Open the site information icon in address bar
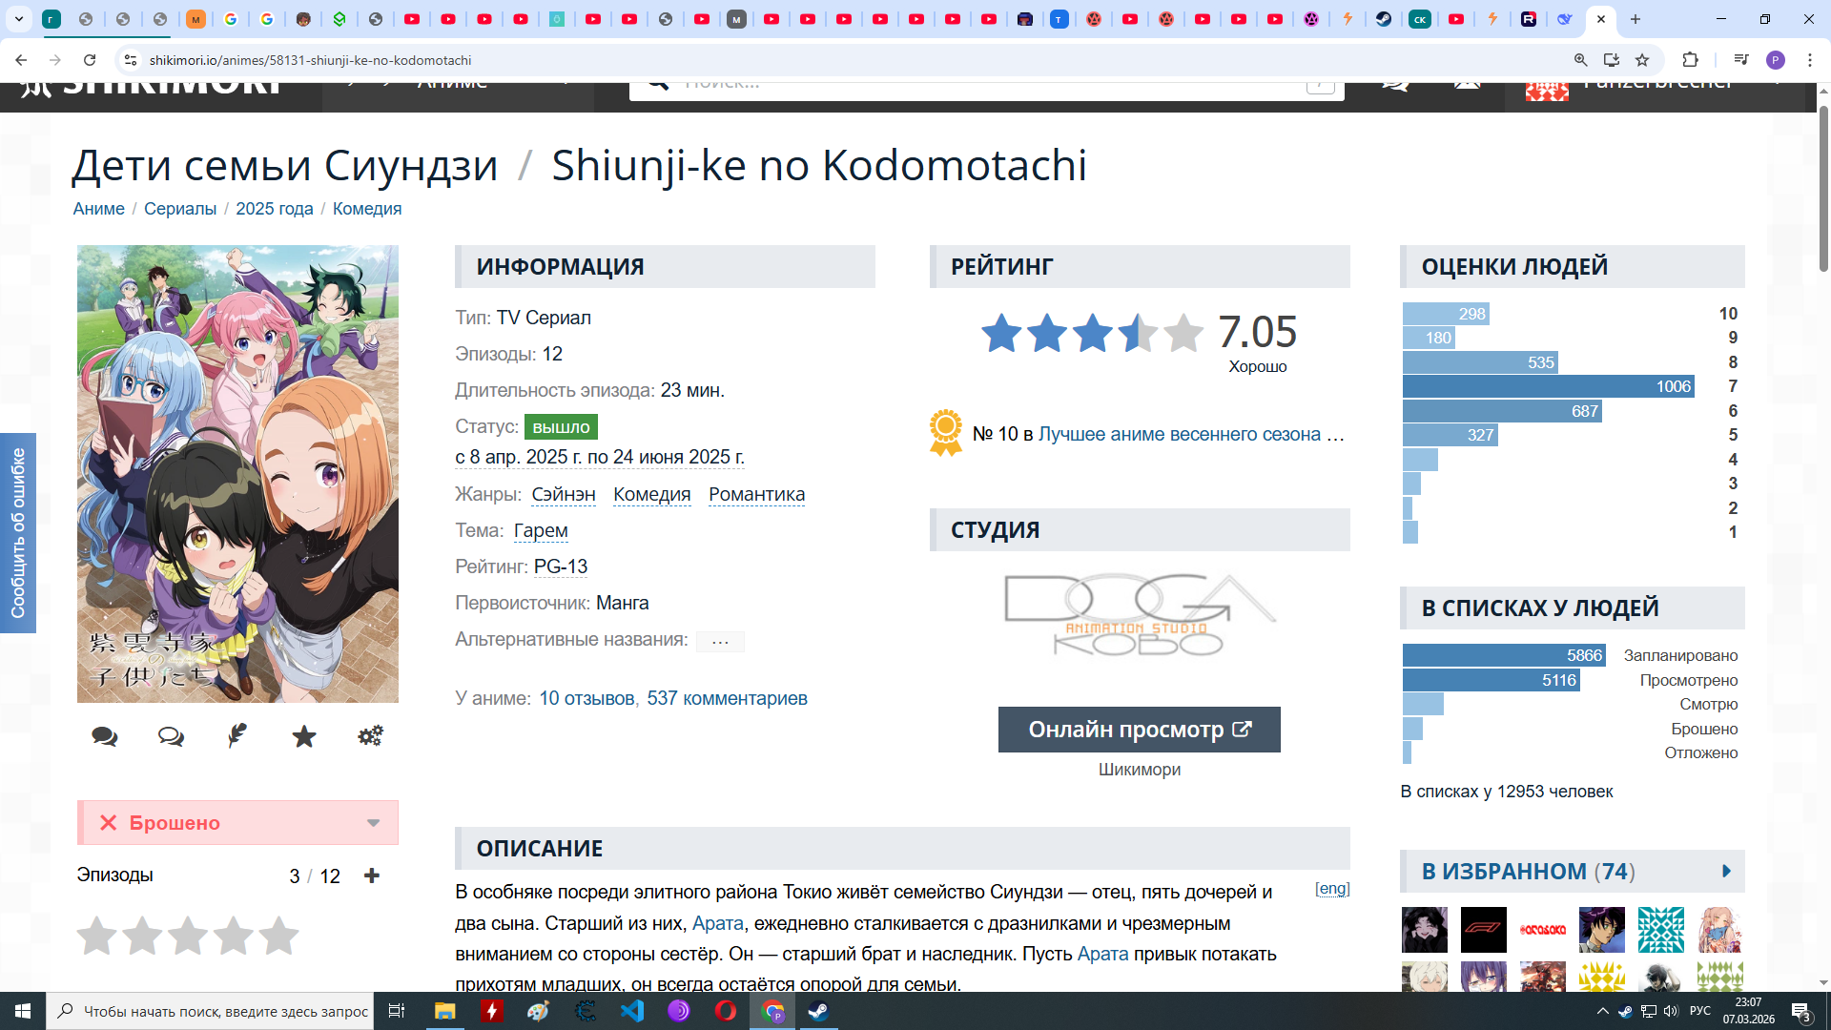Image resolution: width=1831 pixels, height=1030 pixels. 131,60
